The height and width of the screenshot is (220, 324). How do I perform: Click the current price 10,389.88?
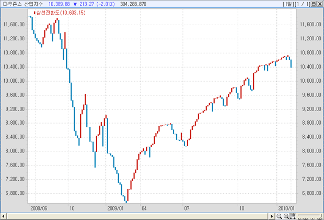coord(59,4)
